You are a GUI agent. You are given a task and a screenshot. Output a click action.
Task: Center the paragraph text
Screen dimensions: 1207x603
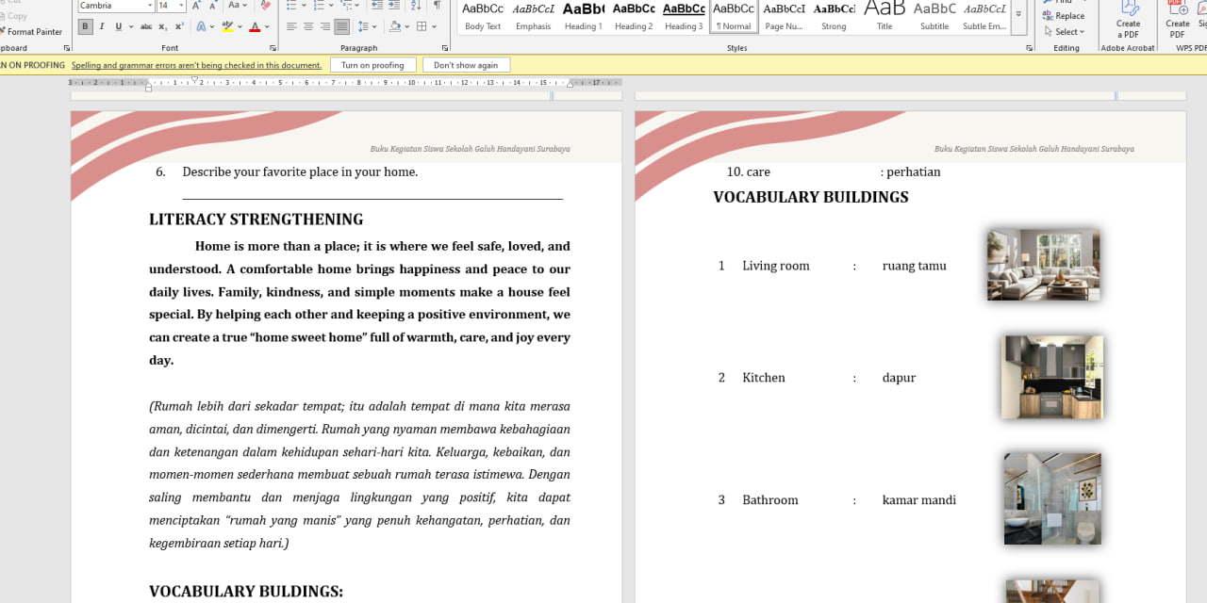point(308,26)
